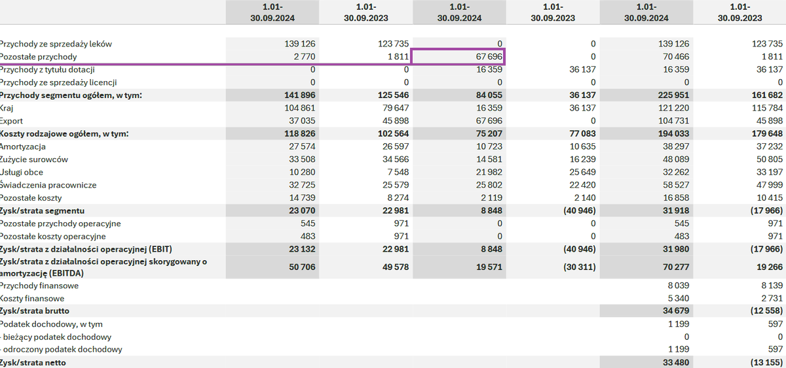The width and height of the screenshot is (786, 368).
Task: Select the cell with value 84 055
Action: pyautogui.click(x=489, y=95)
